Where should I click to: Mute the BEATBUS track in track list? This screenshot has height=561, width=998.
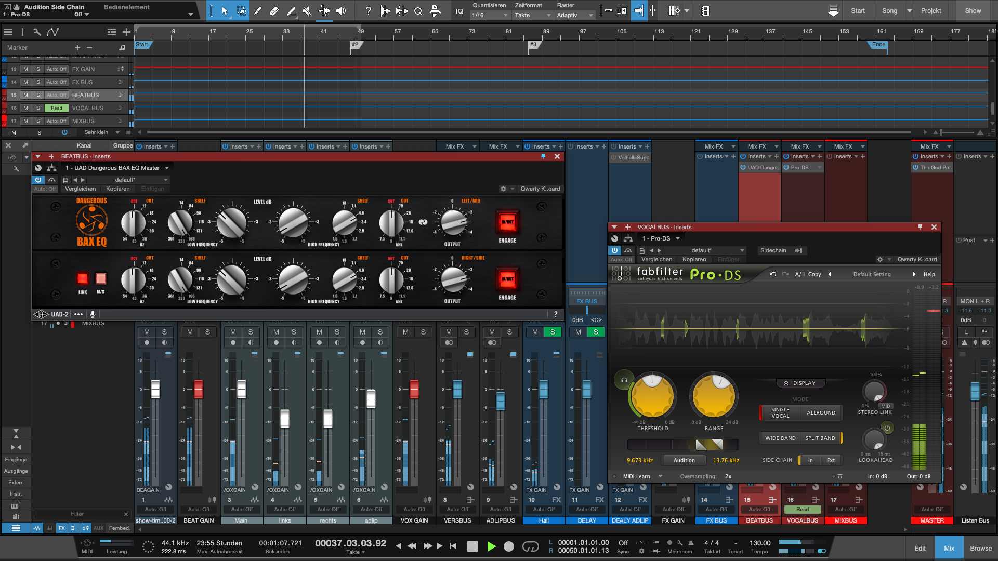pos(25,95)
